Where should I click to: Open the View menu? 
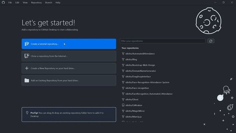point(25,3)
